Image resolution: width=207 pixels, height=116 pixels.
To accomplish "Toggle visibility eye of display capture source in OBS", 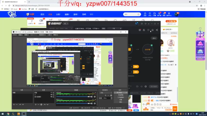I will click(x=51, y=97).
